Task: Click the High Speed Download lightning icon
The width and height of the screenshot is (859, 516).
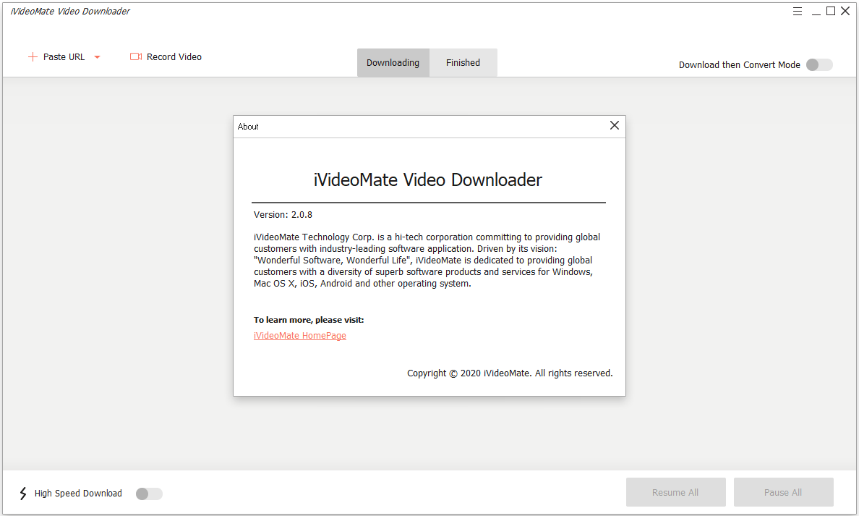Action: point(23,494)
